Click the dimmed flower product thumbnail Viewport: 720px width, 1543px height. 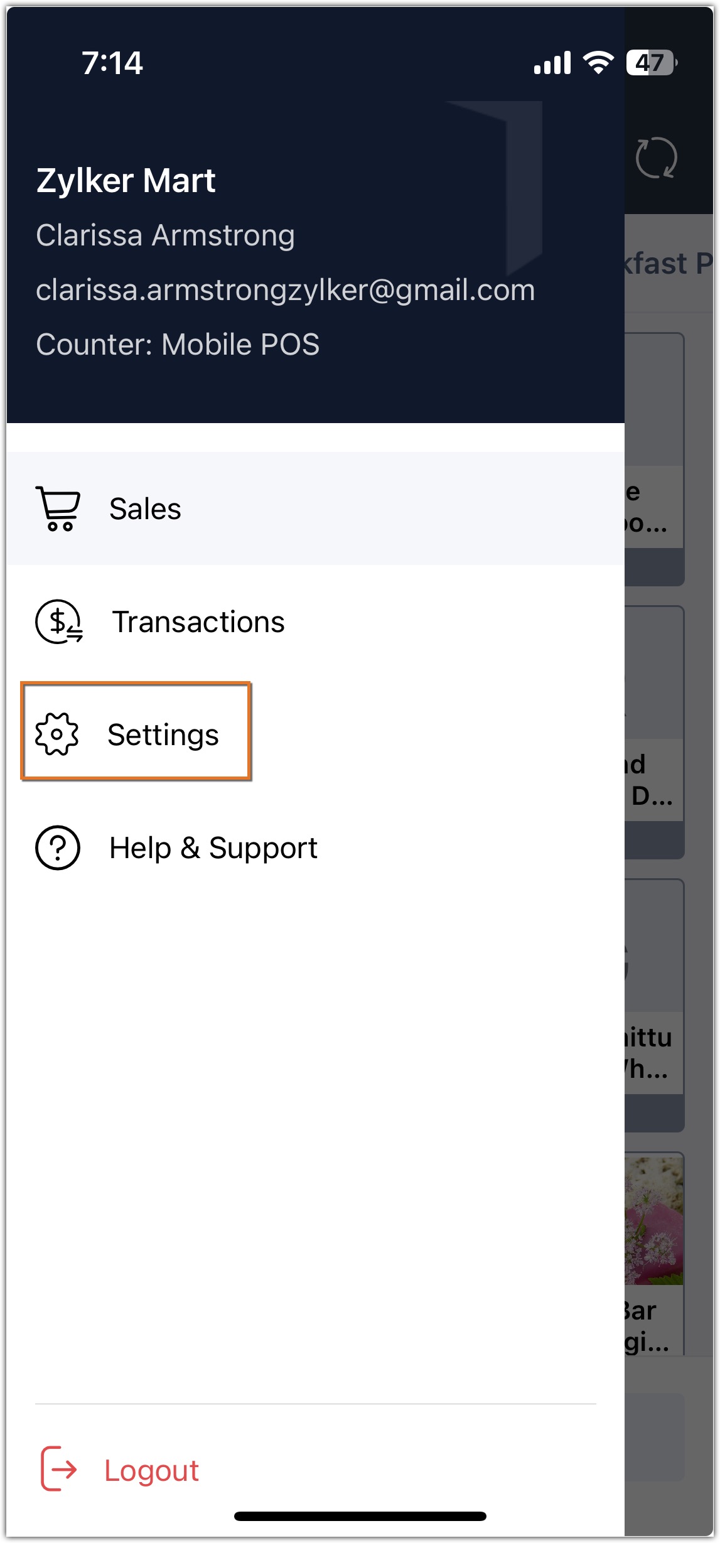pyautogui.click(x=653, y=1221)
